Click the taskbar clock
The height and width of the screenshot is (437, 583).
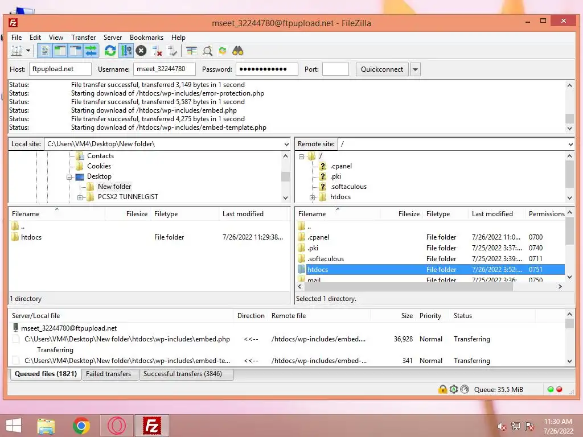(558, 426)
